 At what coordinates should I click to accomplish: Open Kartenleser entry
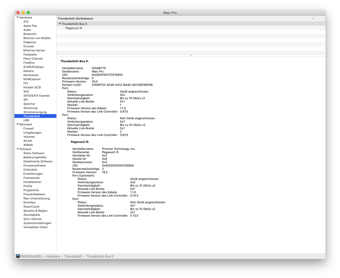tap(31, 75)
